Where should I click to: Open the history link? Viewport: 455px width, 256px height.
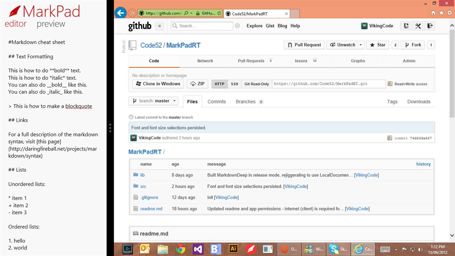click(423, 164)
